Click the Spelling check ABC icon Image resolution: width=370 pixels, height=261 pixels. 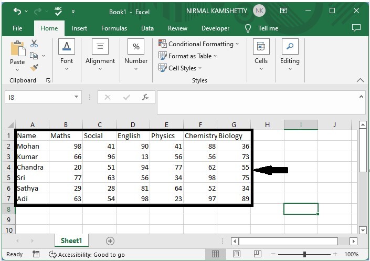[58, 11]
